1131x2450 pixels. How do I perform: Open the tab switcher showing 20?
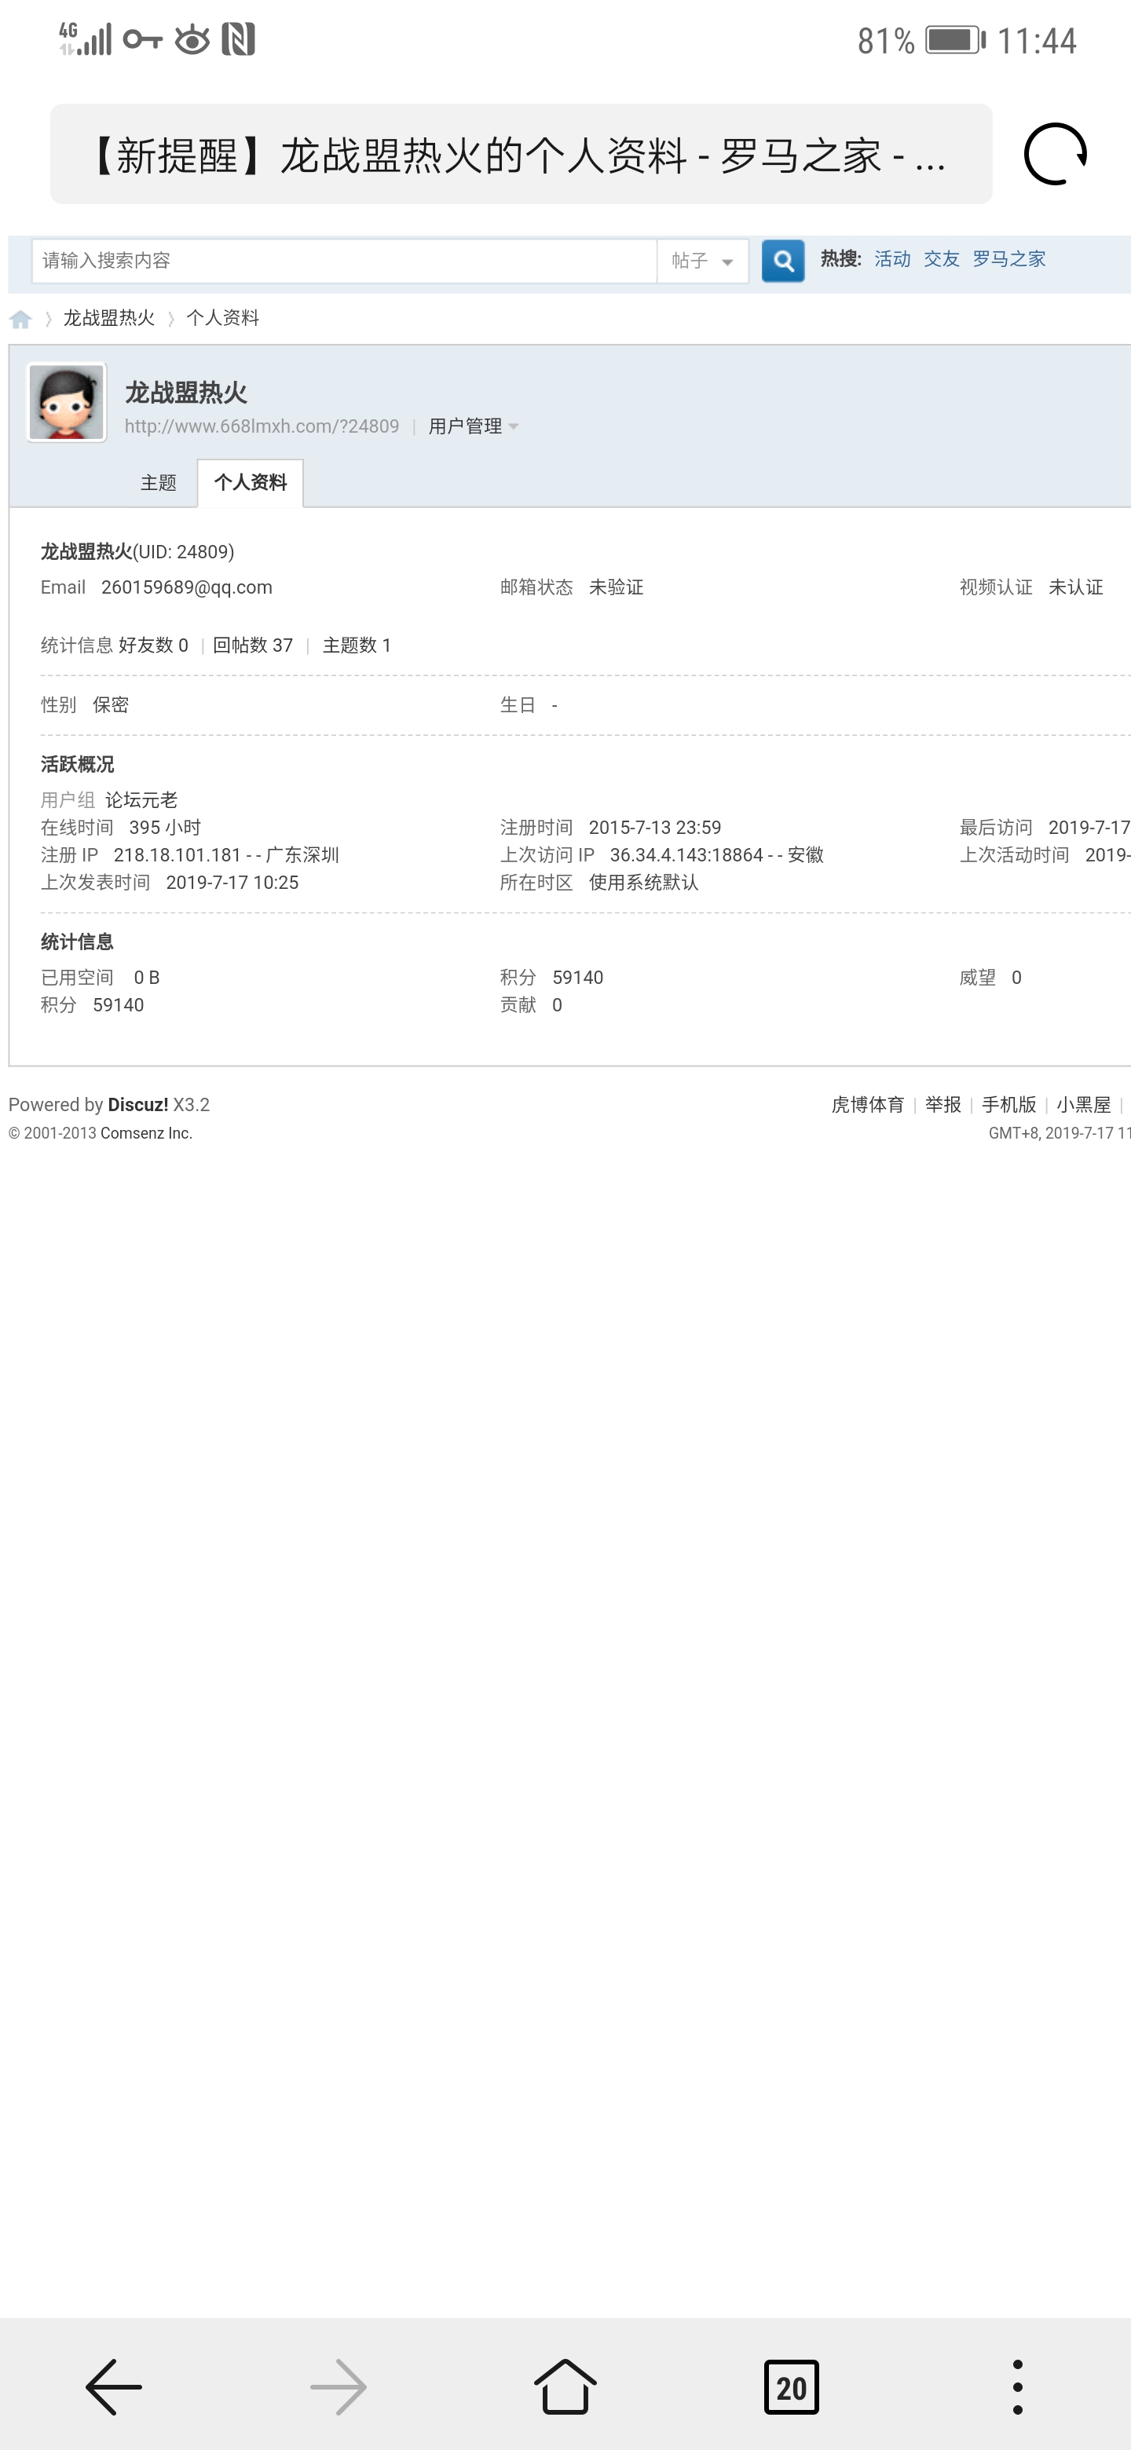click(x=792, y=2386)
